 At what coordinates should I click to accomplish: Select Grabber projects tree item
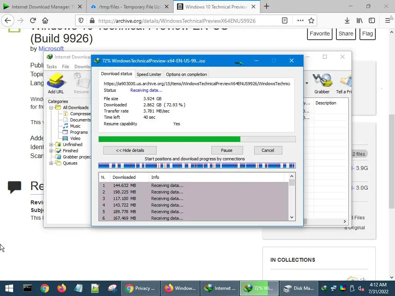coord(77,157)
